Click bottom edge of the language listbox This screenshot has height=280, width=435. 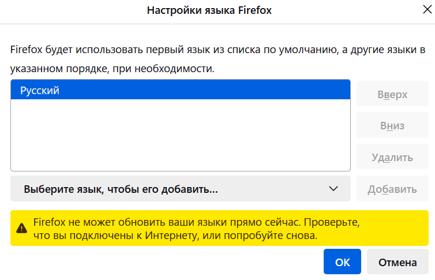(180, 169)
